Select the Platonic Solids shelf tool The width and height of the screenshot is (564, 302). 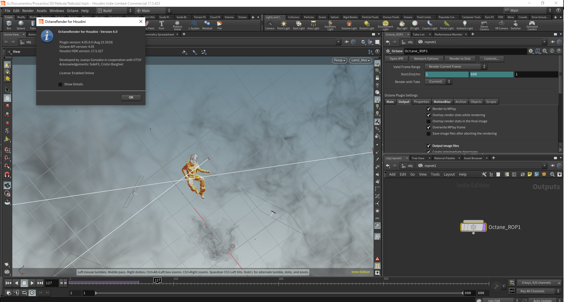coord(178,26)
